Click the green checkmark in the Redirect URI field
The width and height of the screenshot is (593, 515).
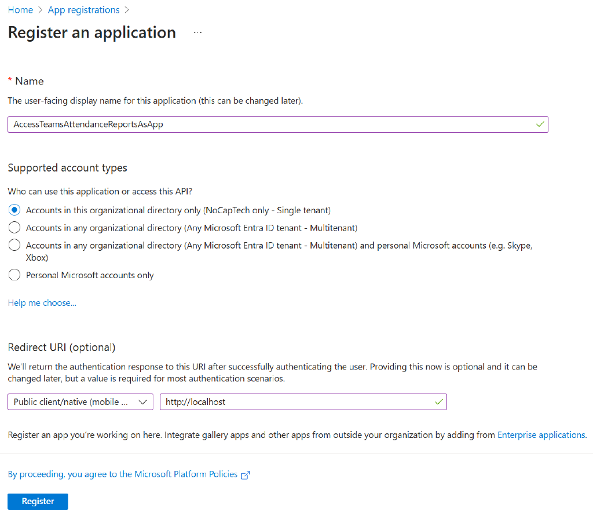[438, 401]
